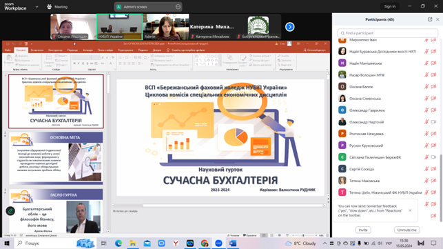
Task: Toggle italic formatting in Font group
Action: click(x=79, y=63)
